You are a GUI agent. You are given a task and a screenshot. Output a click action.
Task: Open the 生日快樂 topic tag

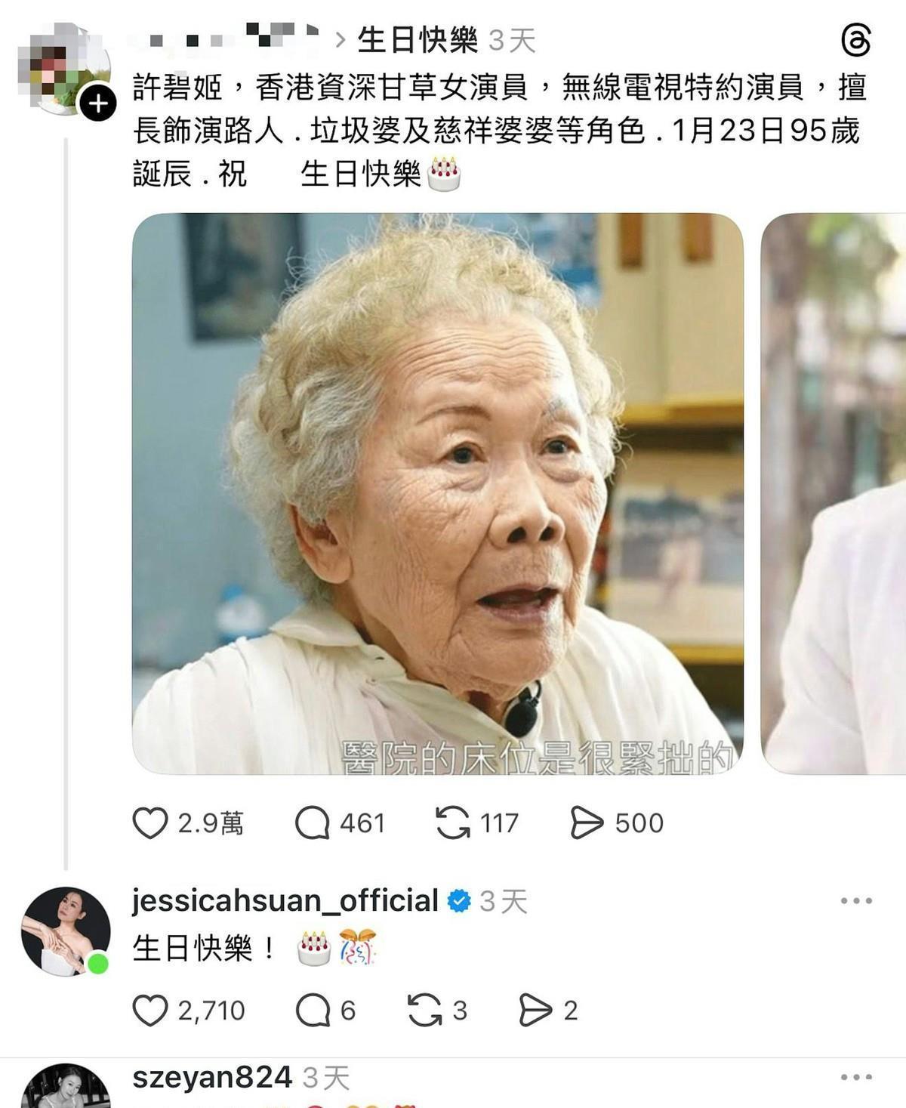(418, 40)
